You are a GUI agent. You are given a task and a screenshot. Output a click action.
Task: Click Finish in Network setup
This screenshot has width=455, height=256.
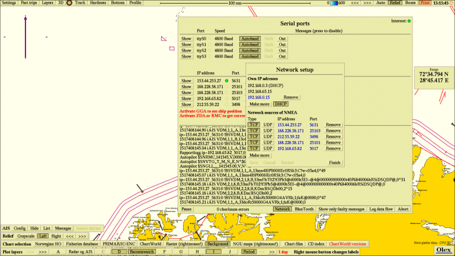pyautogui.click(x=335, y=162)
